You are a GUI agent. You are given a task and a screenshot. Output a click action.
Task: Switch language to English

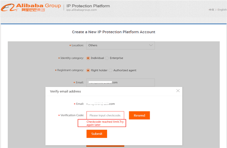[x=222, y=10]
